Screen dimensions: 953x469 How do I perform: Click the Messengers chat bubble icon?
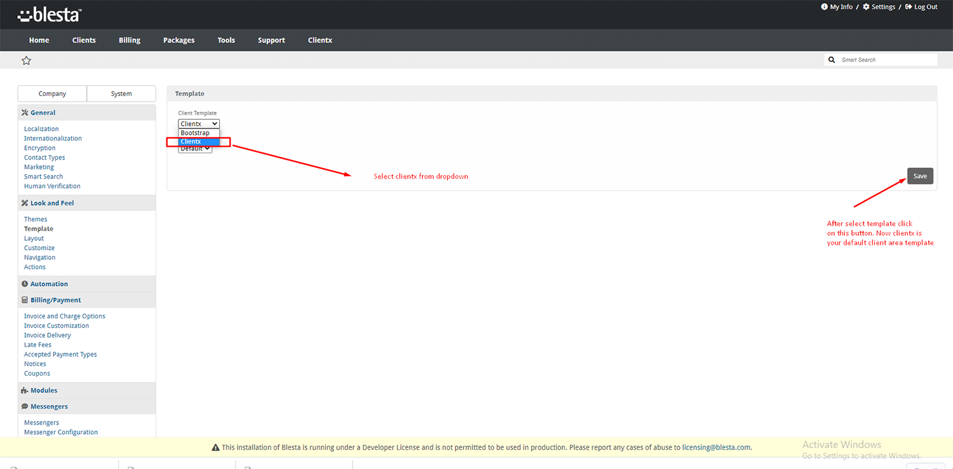pos(25,407)
